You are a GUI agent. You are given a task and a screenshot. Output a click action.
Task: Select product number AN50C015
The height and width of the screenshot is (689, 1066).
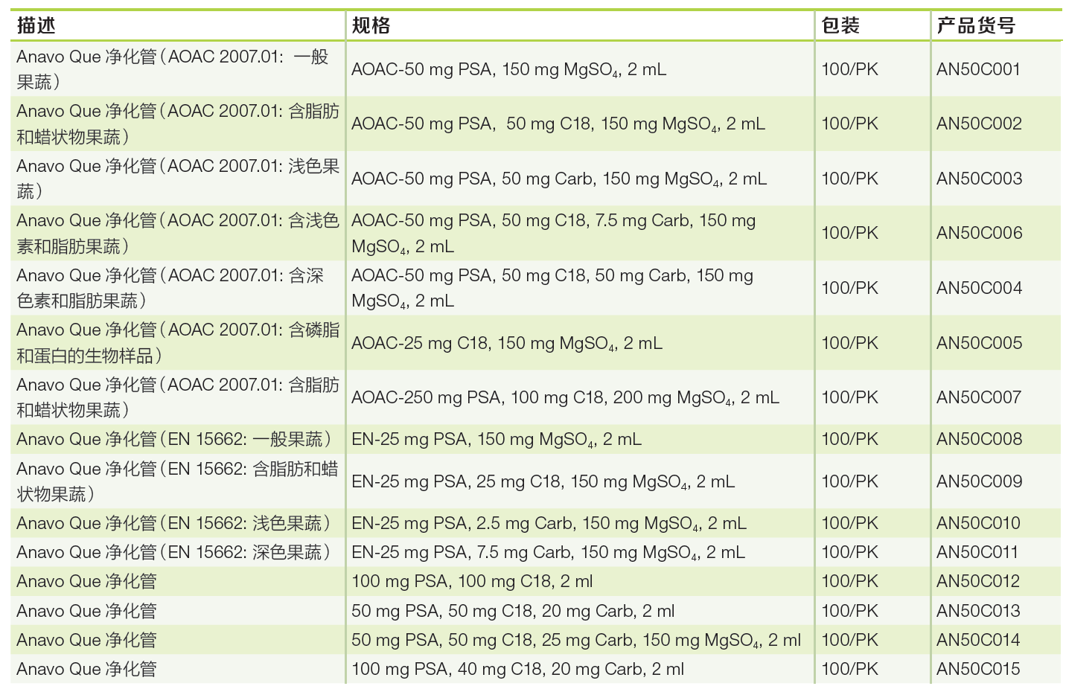tap(978, 669)
